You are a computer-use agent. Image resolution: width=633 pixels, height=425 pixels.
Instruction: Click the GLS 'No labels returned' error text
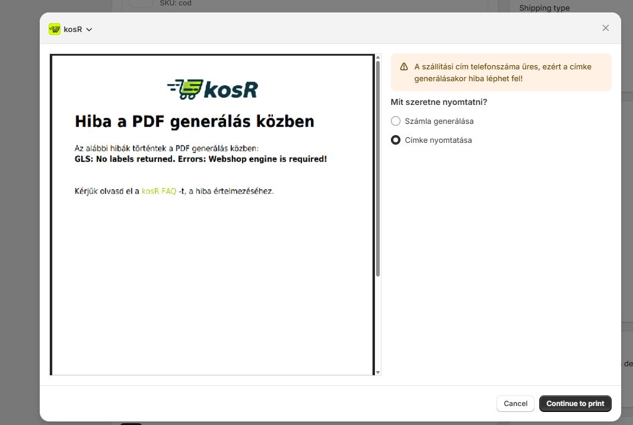[201, 159]
